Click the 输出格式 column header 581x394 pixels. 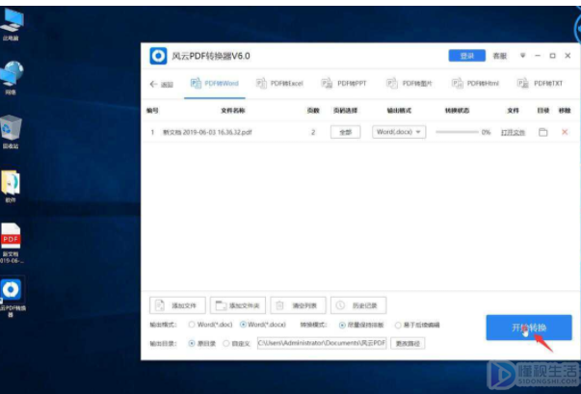tap(399, 111)
